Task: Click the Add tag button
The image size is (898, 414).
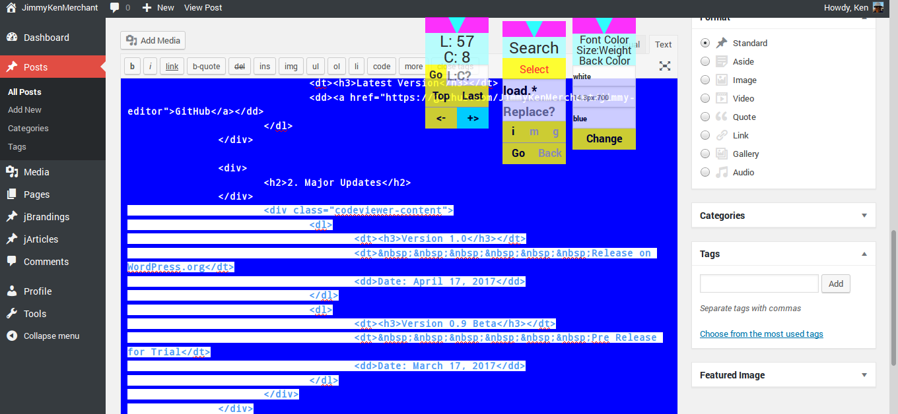Action: [836, 284]
